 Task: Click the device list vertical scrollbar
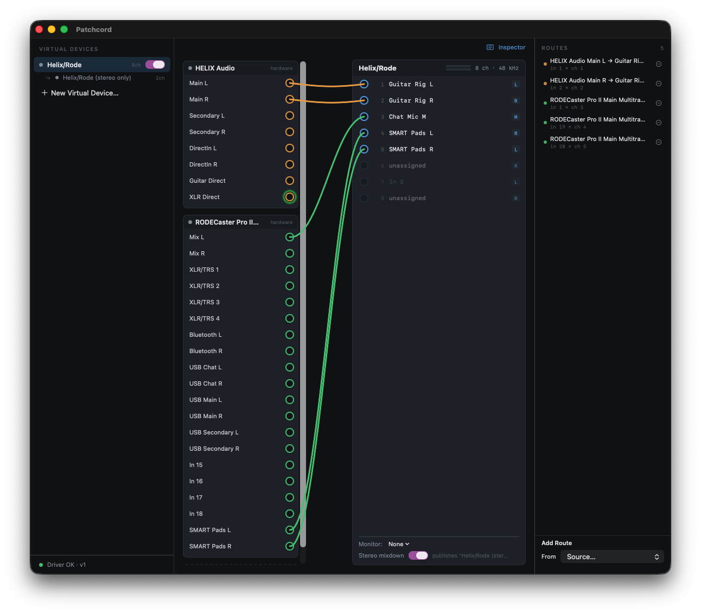303,304
